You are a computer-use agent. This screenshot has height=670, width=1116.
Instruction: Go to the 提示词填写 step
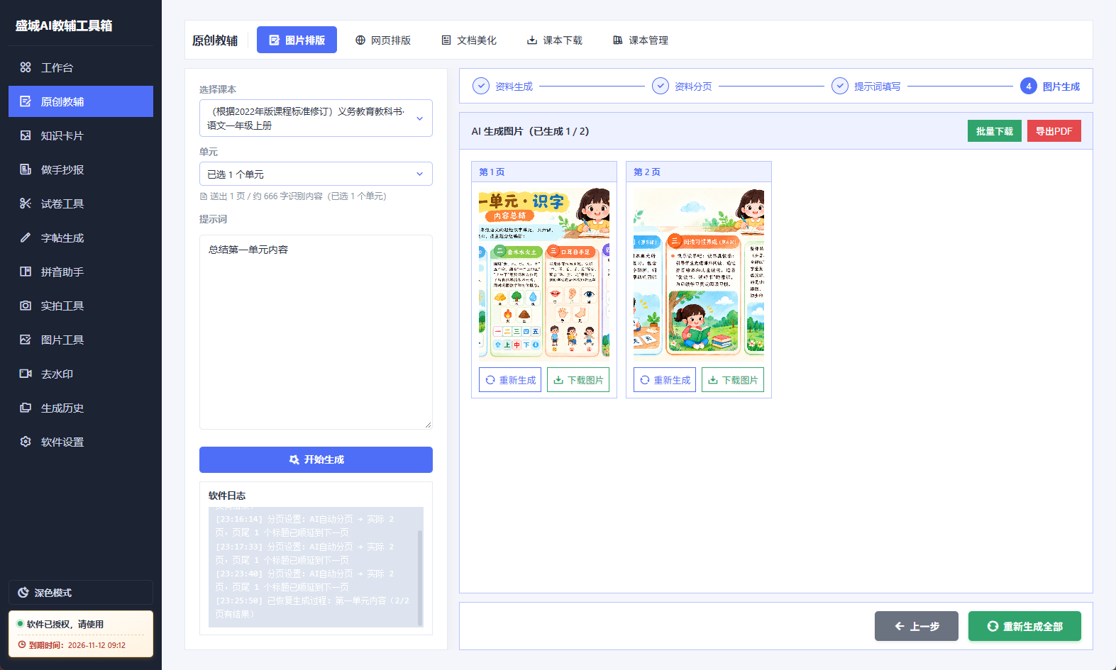click(866, 86)
